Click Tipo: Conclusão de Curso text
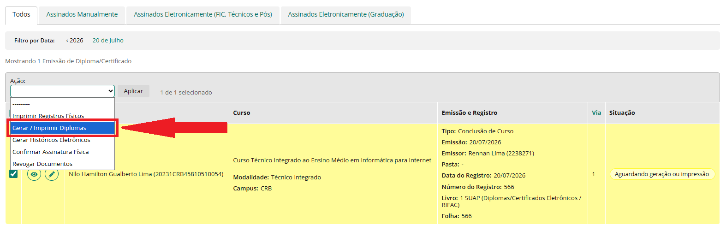Image resolution: width=726 pixels, height=231 pixels. (477, 131)
